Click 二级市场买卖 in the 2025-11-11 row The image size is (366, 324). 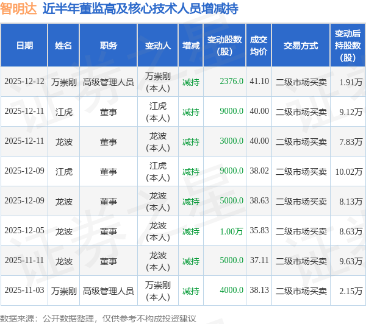pos(301,261)
